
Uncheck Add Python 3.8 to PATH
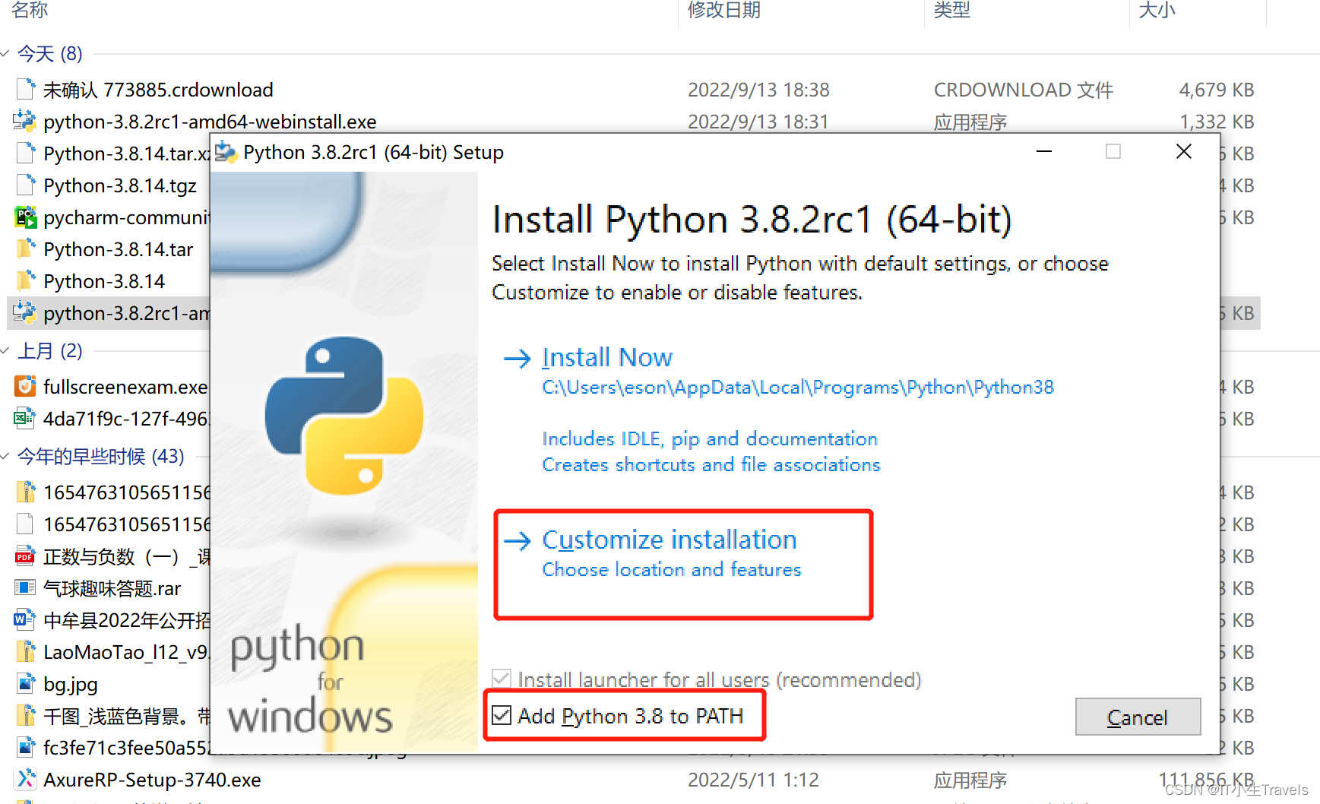click(502, 715)
